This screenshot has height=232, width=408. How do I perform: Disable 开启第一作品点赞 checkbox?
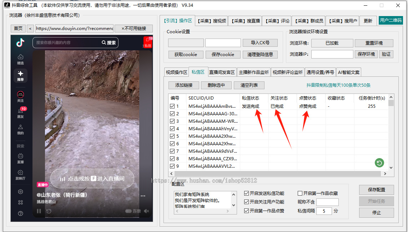(246, 211)
